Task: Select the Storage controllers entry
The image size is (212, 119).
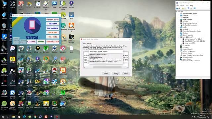Action: 188,57
